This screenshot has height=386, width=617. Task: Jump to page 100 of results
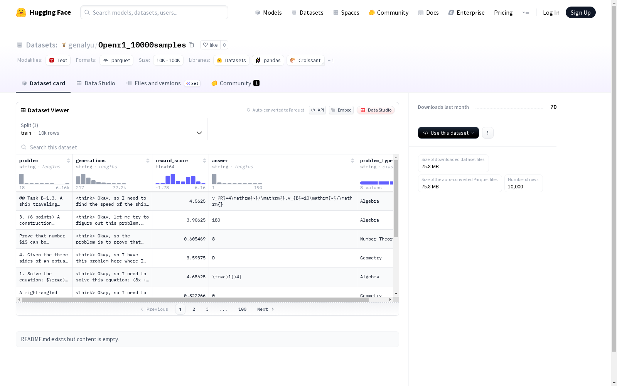pos(242,309)
